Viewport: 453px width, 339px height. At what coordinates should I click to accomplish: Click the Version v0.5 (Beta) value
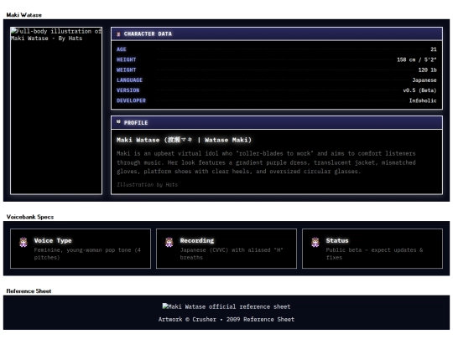click(x=419, y=90)
